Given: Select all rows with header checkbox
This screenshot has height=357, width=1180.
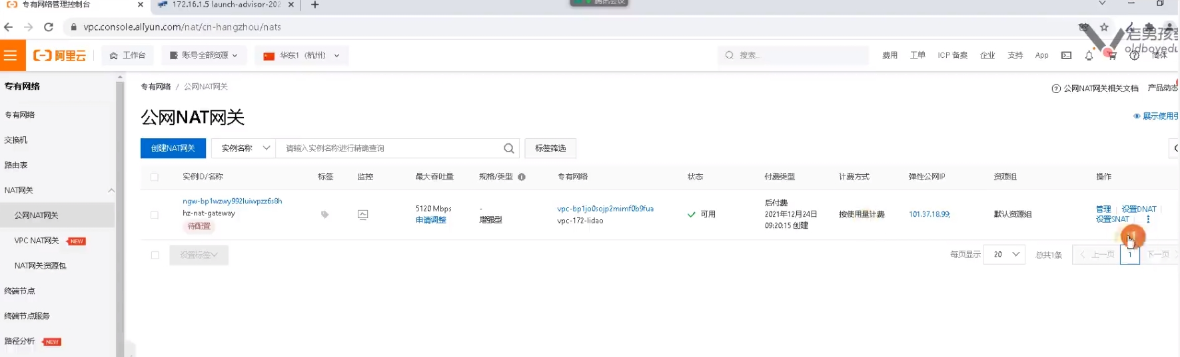Looking at the screenshot, I should [155, 177].
